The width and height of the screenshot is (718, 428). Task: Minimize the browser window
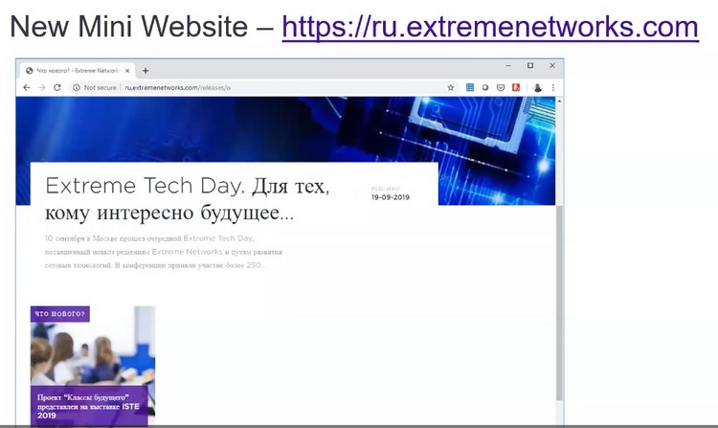tap(508, 65)
